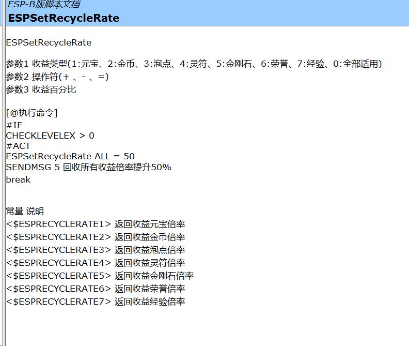
Task: Click the 常量 说明 section heading
Action: tap(25, 211)
